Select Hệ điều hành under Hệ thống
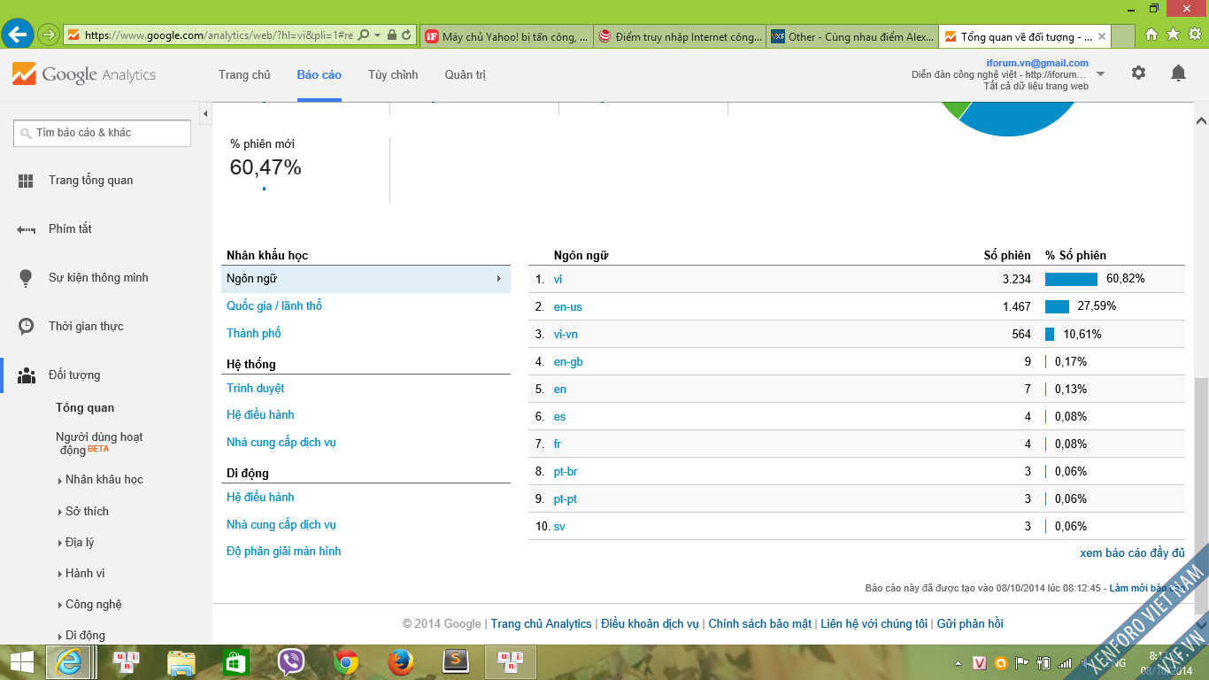Image resolution: width=1209 pixels, height=680 pixels. [260, 415]
